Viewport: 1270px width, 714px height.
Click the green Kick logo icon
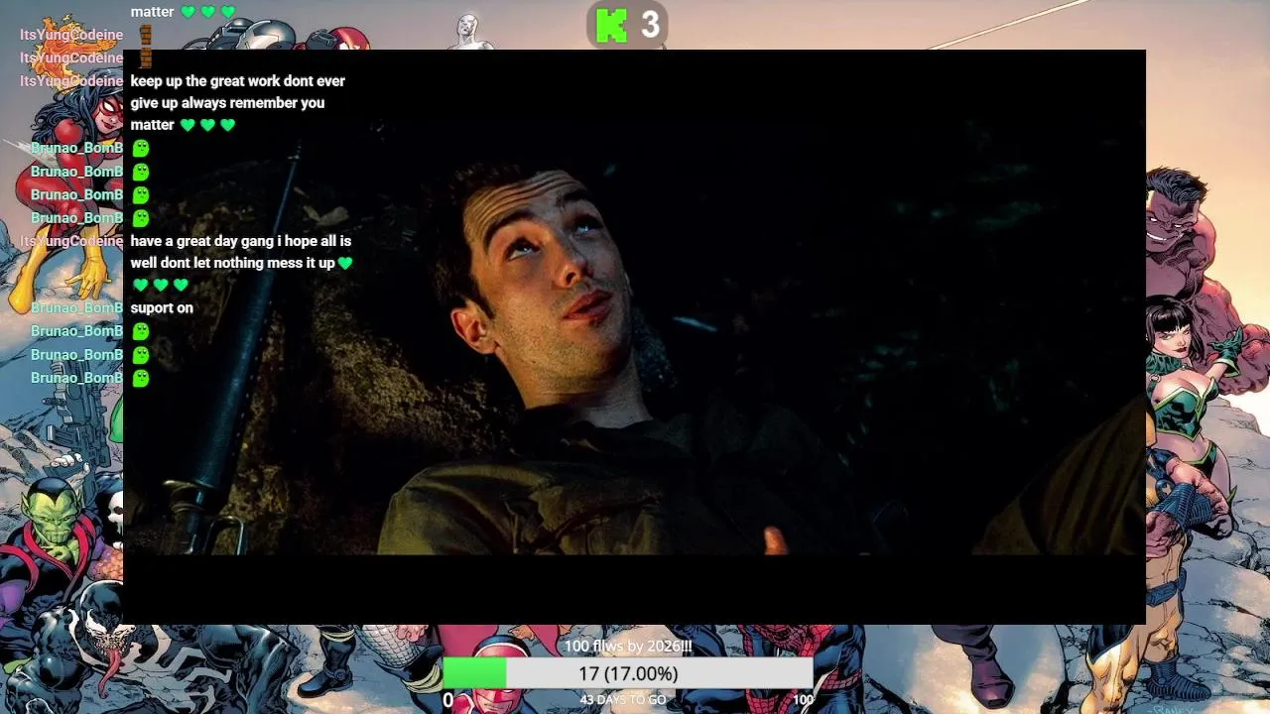[611, 25]
